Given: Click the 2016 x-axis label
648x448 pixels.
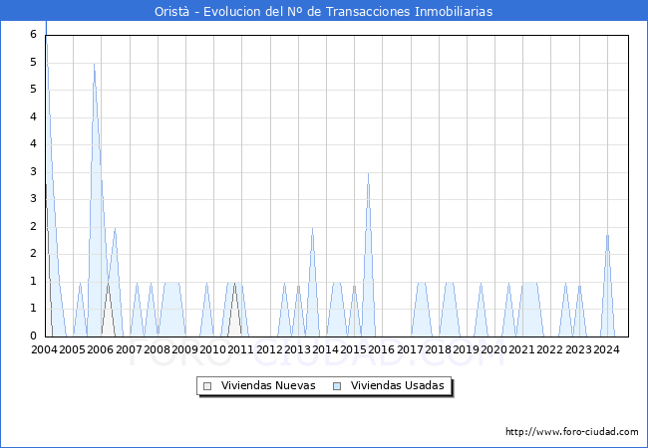Looking at the screenshot, I should pos(382,349).
